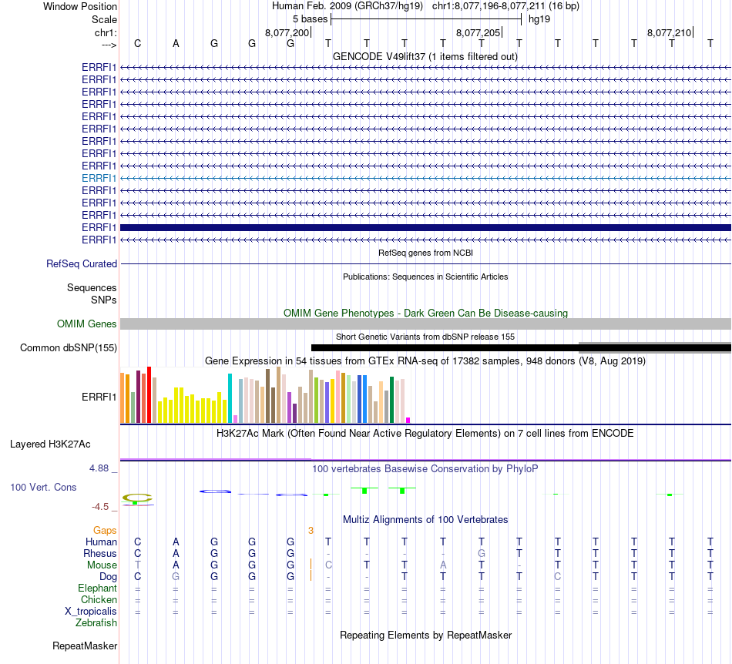Click the gray OMIM Genes item bar
The height and width of the screenshot is (664, 732).
(x=425, y=324)
